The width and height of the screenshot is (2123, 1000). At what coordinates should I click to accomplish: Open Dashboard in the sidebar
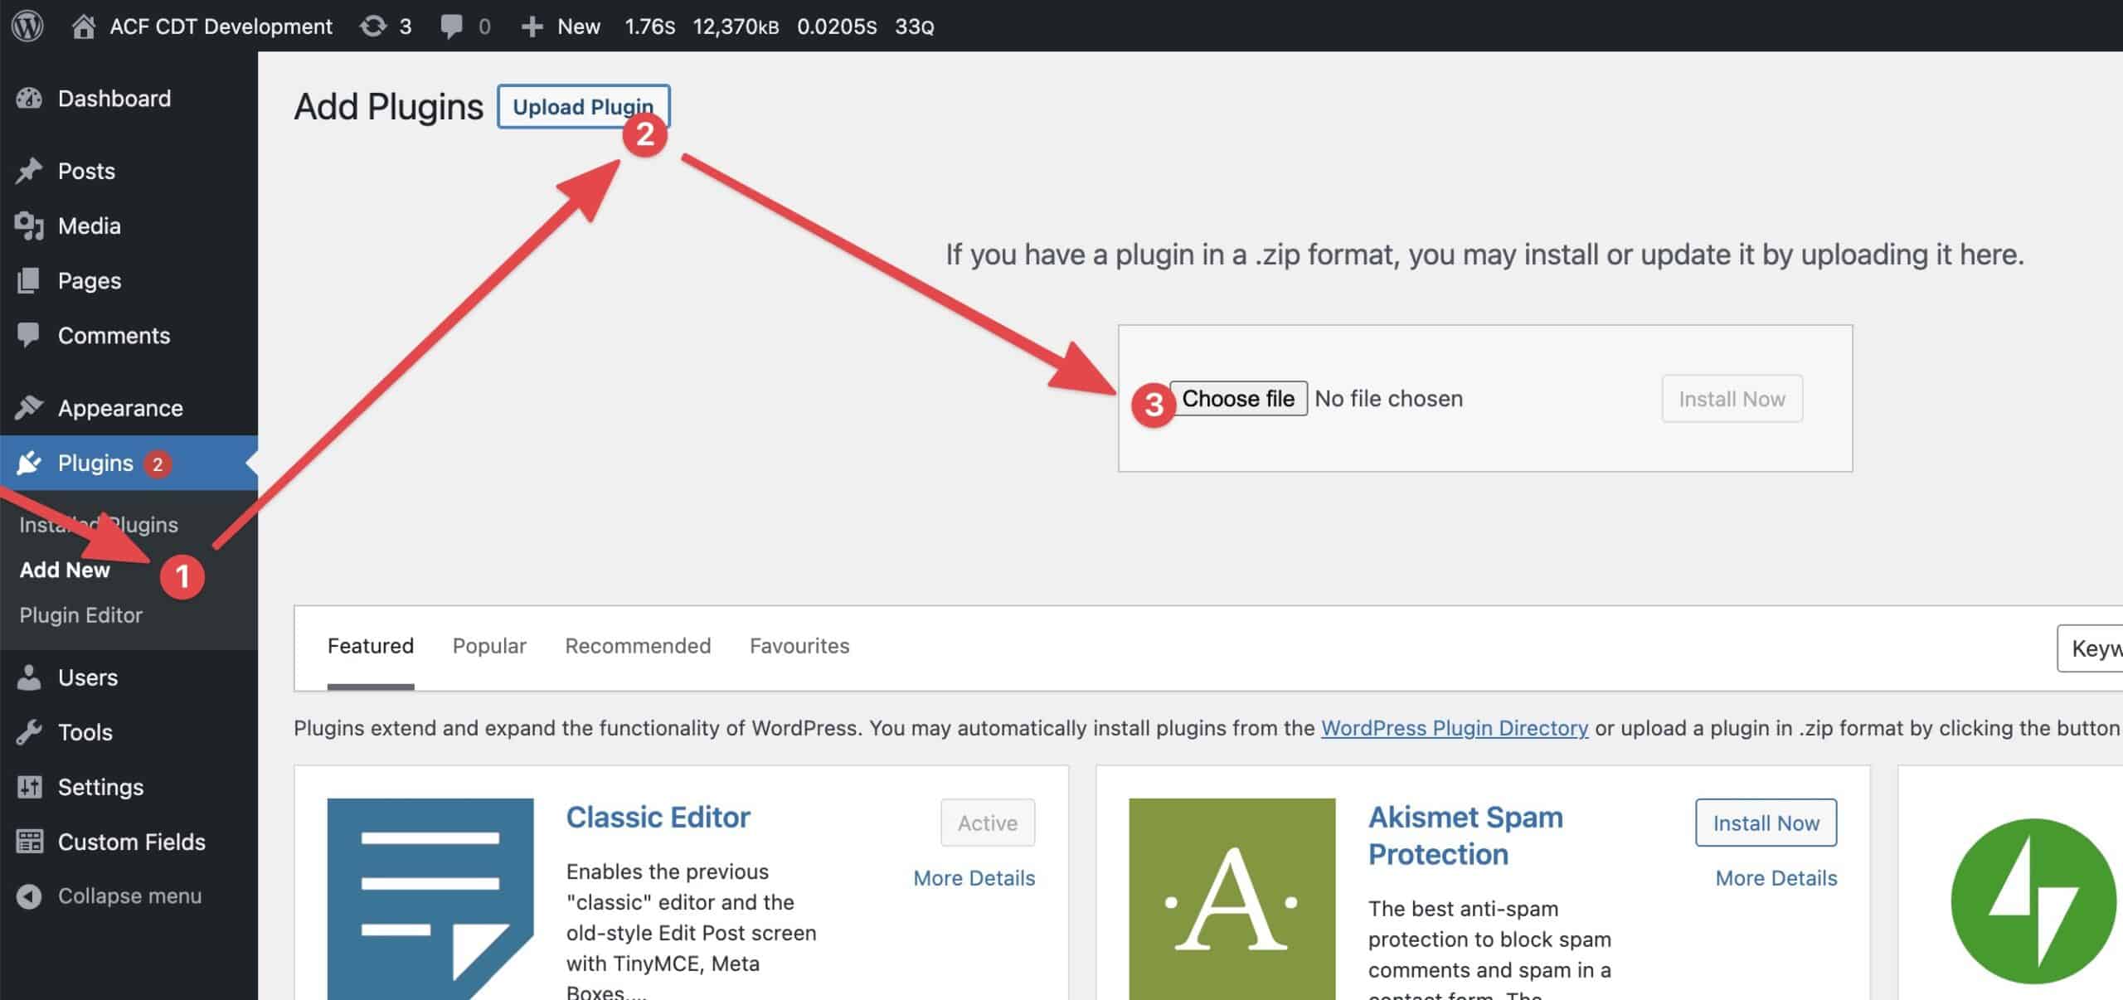coord(114,99)
